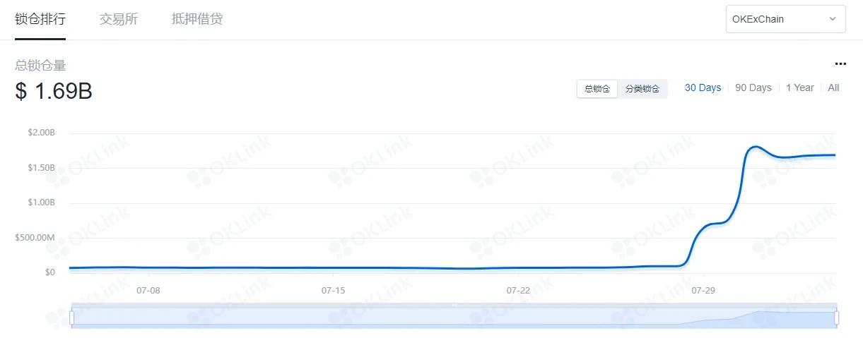
Task: Open the three-dot more options menu
Action: point(840,64)
